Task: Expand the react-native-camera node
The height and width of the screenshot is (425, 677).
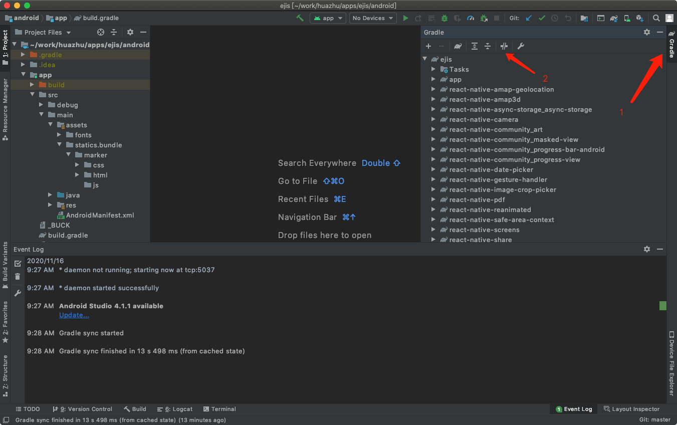Action: click(433, 119)
